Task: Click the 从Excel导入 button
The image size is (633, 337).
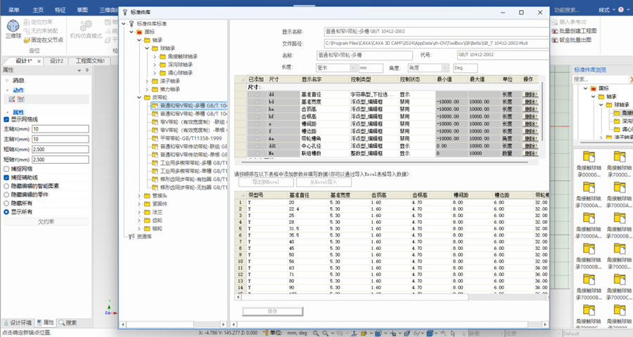Action: tap(324, 183)
